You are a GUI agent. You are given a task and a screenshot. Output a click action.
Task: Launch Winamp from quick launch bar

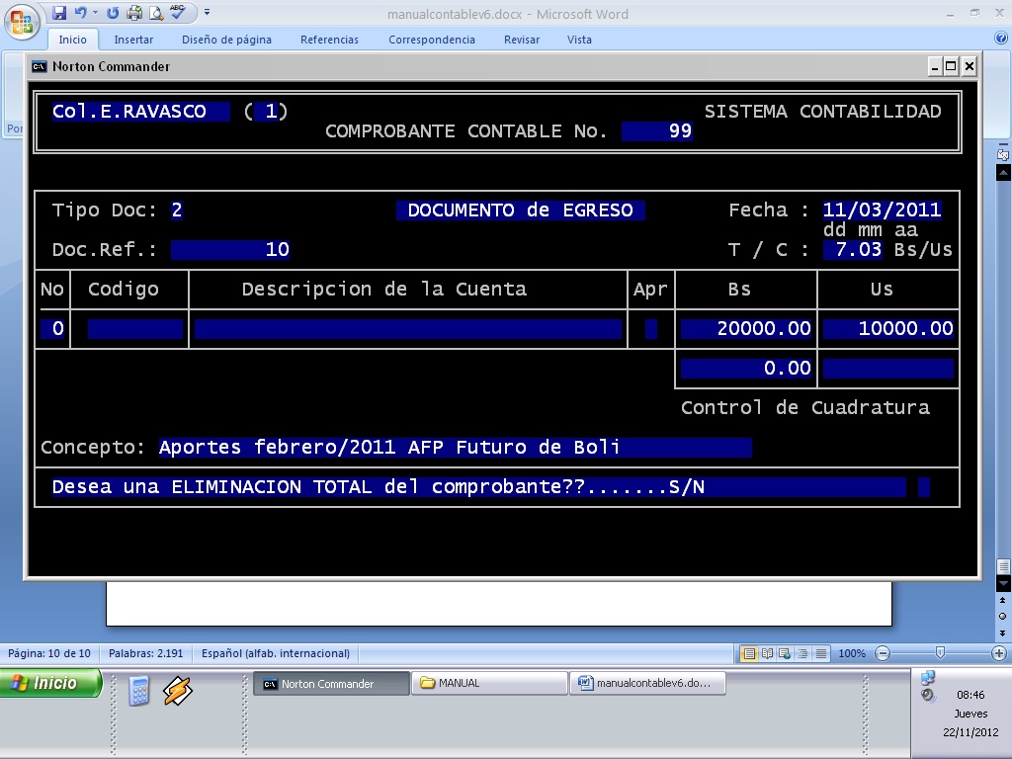coord(177,690)
